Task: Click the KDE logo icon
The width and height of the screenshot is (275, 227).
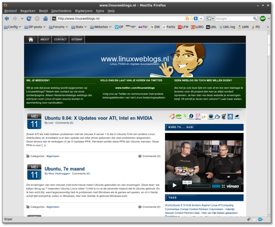Action: pyautogui.click(x=230, y=116)
